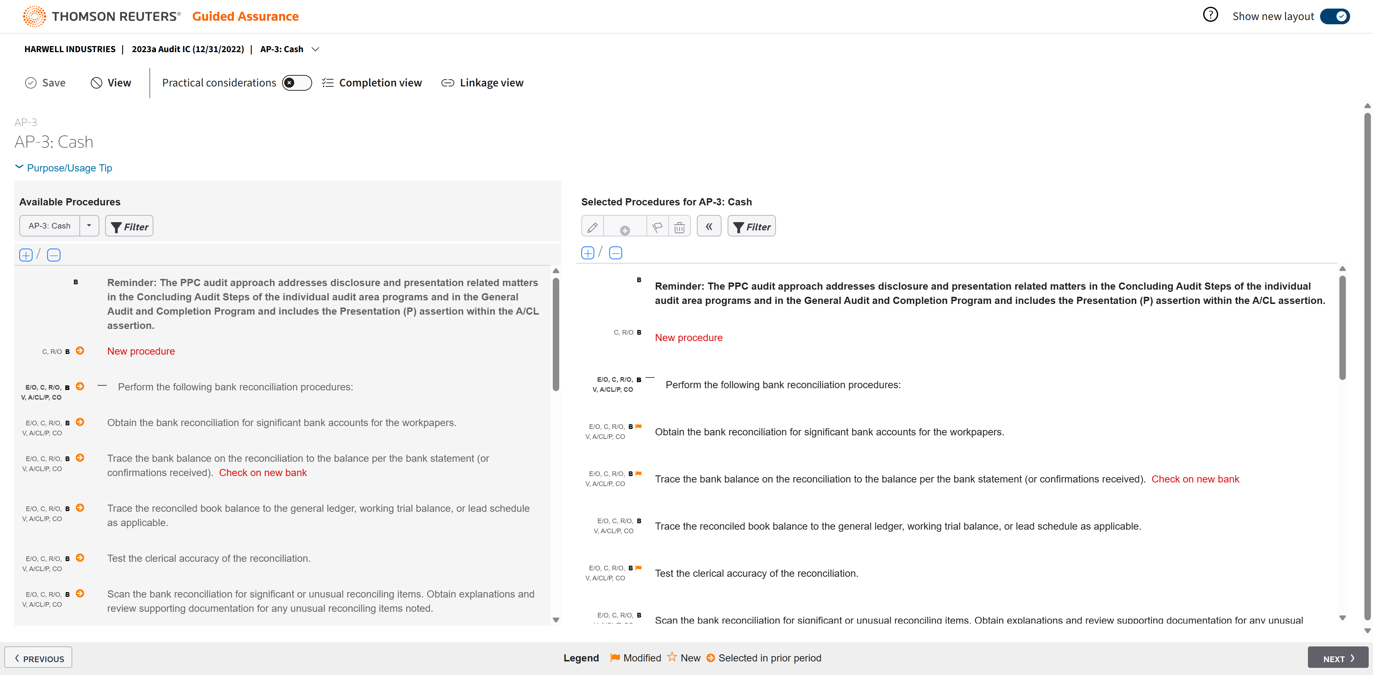This screenshot has height=675, width=1373.
Task: Click Filter button under Available Procedures
Action: point(129,226)
